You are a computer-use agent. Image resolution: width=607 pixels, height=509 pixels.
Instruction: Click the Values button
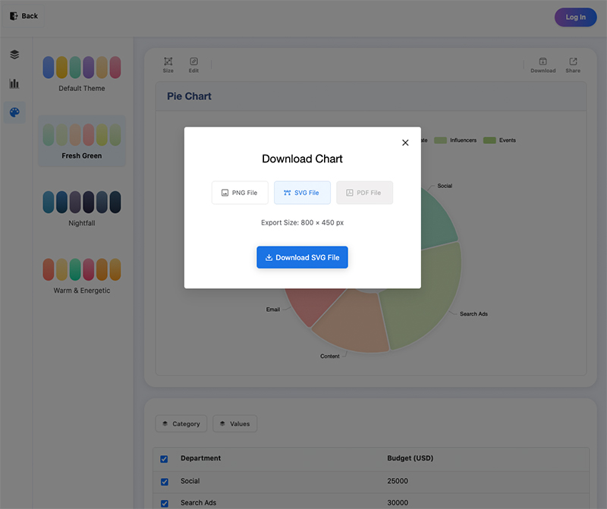[234, 423]
